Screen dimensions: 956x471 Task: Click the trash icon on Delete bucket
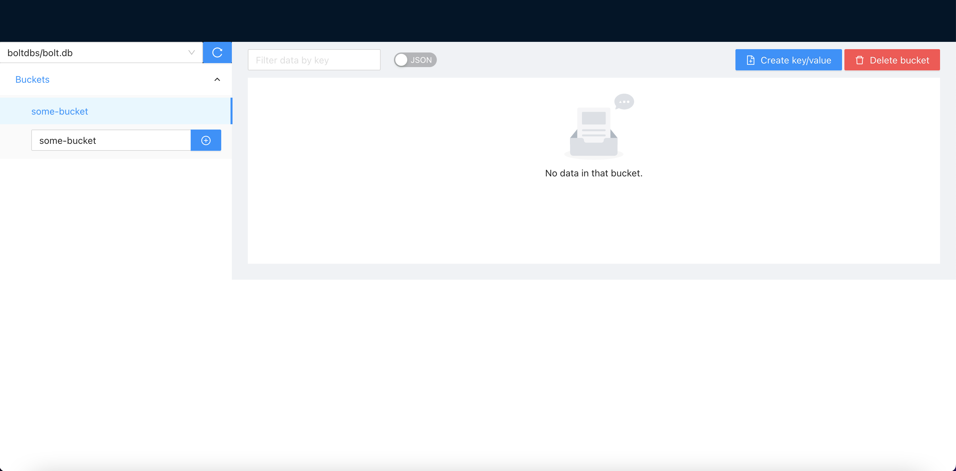click(860, 60)
